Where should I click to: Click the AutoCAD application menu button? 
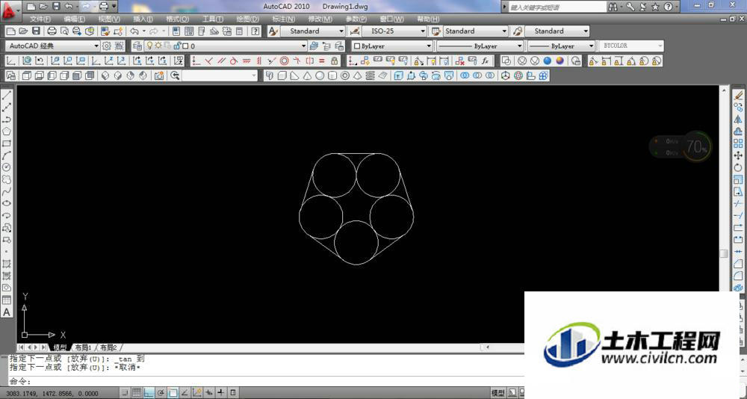[x=10, y=10]
